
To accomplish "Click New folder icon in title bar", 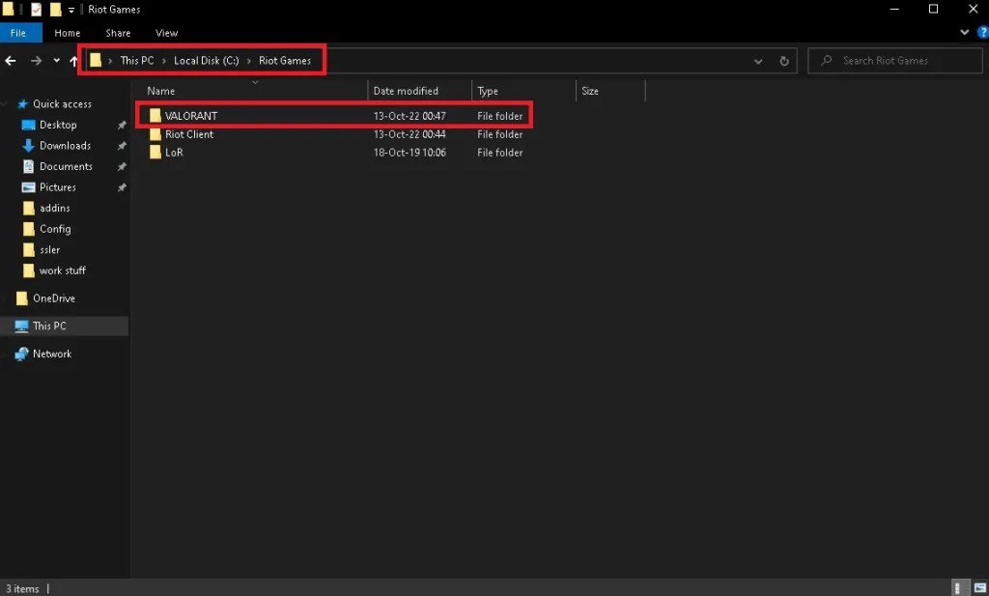I will tap(55, 10).
